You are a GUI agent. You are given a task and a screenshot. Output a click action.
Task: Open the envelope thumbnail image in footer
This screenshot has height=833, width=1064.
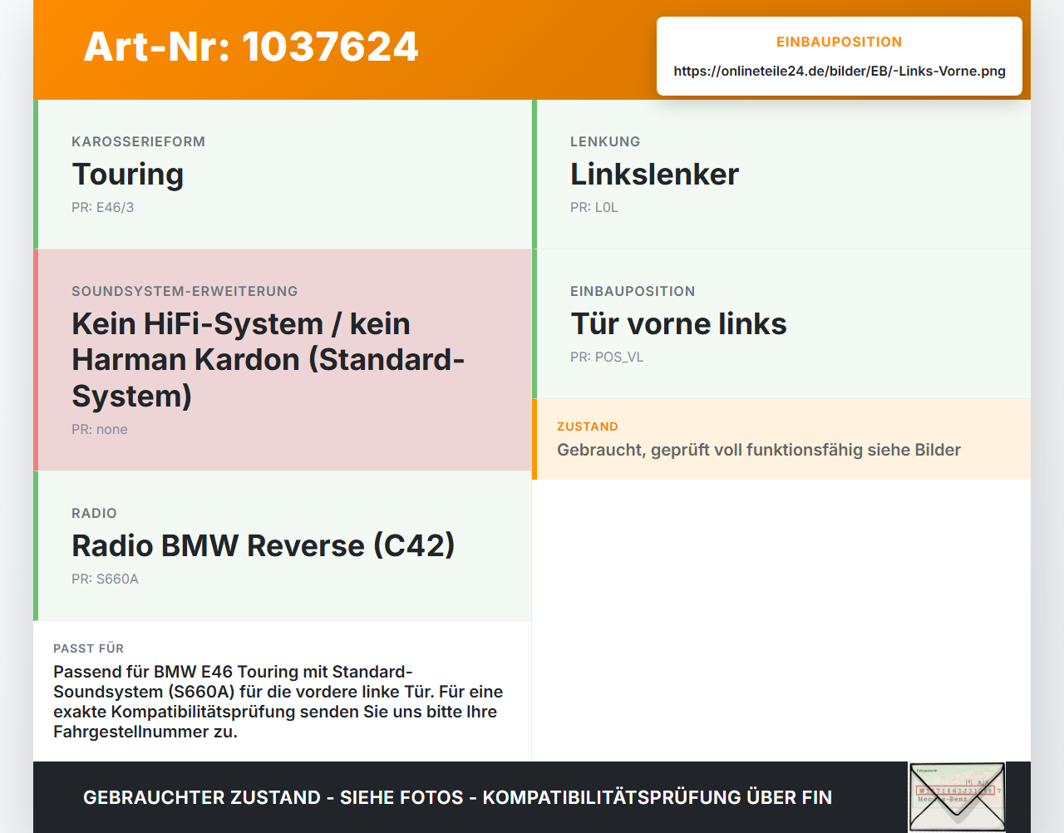click(x=957, y=797)
